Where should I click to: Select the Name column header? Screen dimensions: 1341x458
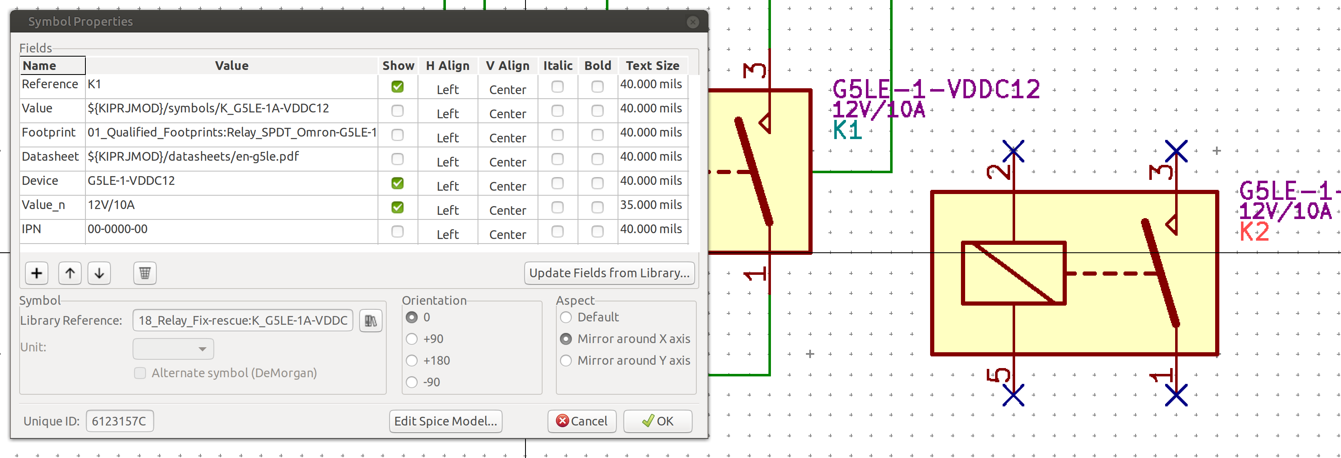53,65
